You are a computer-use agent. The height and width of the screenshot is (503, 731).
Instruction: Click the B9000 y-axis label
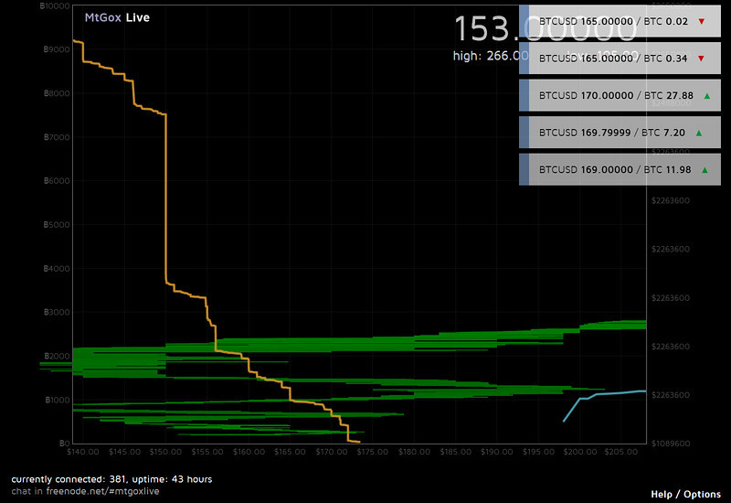57,49
